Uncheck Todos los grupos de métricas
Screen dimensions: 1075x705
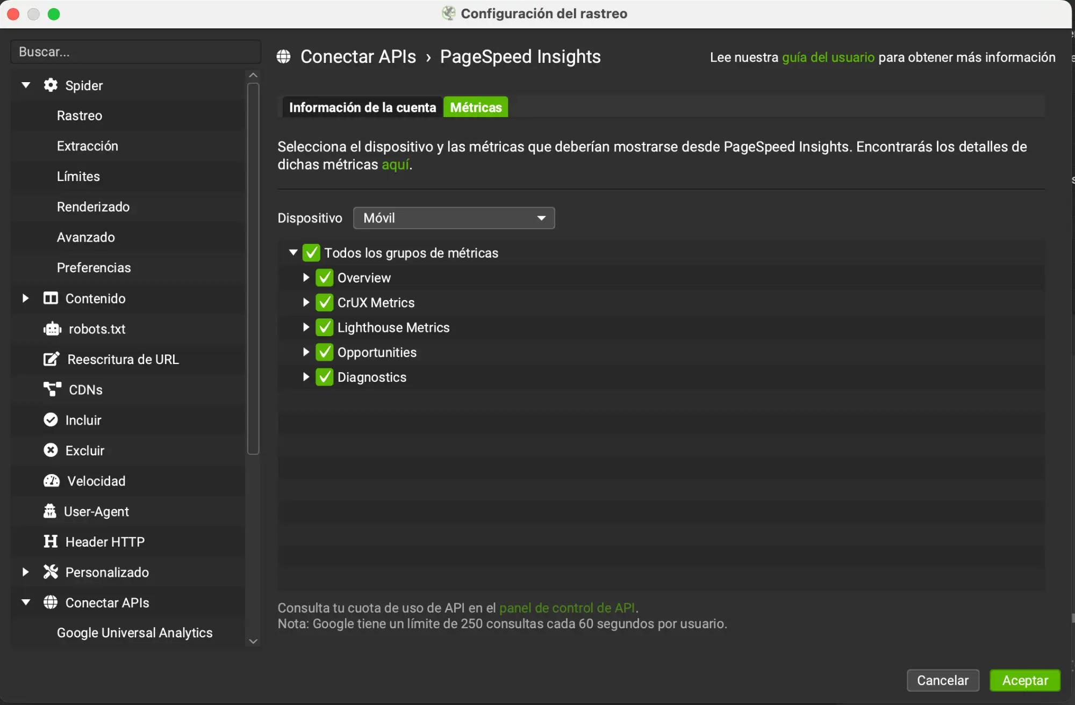coord(311,252)
